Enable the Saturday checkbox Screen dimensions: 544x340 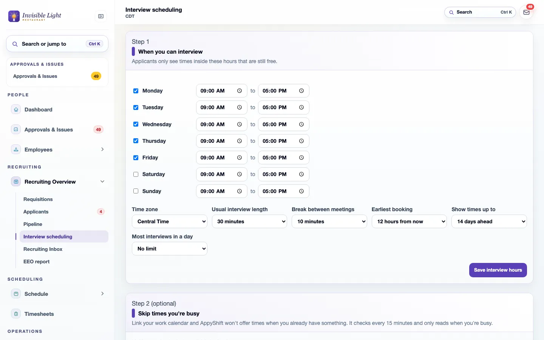tap(136, 174)
